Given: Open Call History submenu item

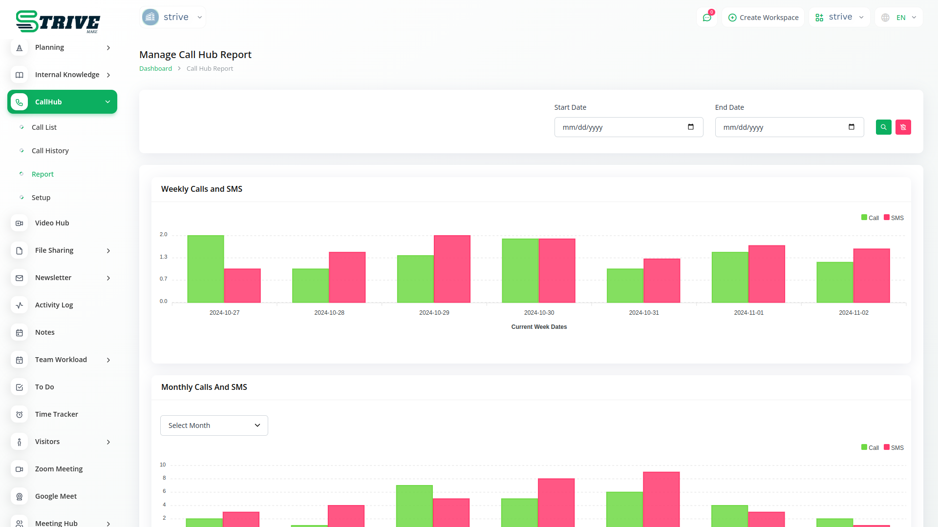Looking at the screenshot, I should click(x=50, y=151).
